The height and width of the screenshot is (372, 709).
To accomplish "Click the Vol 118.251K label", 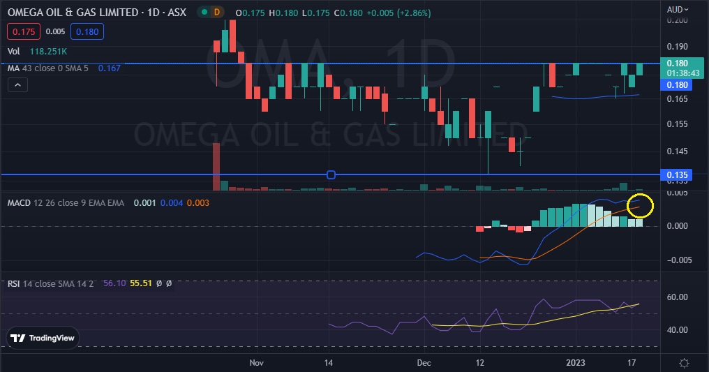I will click(x=37, y=52).
